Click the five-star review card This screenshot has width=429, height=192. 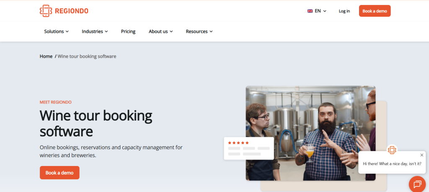pyautogui.click(x=249, y=148)
